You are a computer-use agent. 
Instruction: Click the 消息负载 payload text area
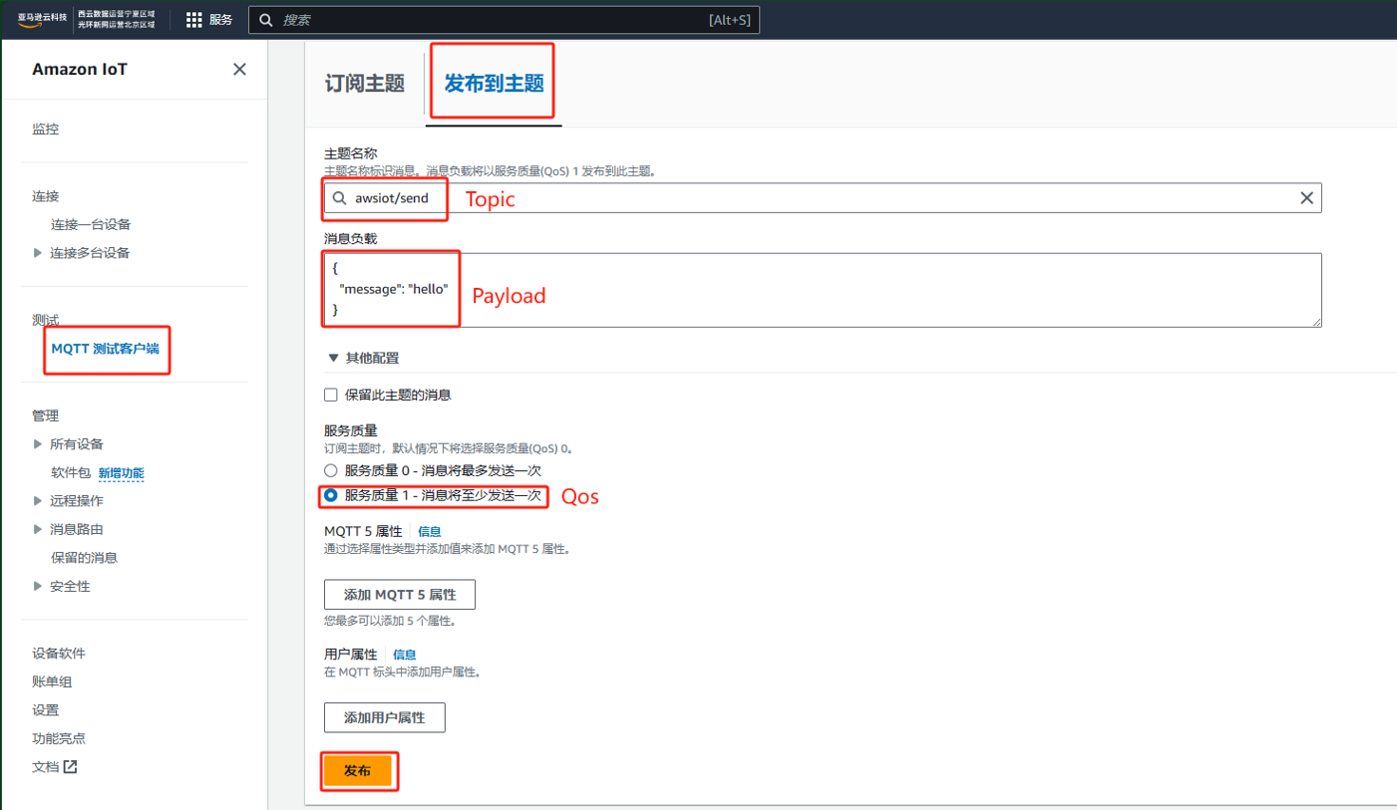[x=823, y=290]
